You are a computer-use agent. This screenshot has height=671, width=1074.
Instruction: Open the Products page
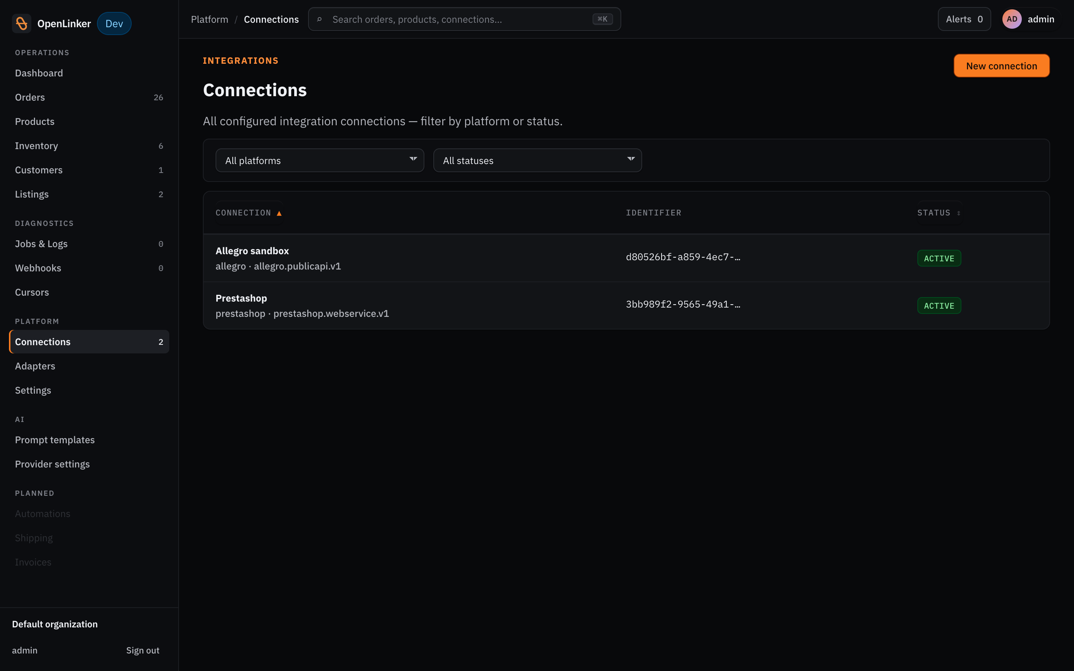point(89,122)
